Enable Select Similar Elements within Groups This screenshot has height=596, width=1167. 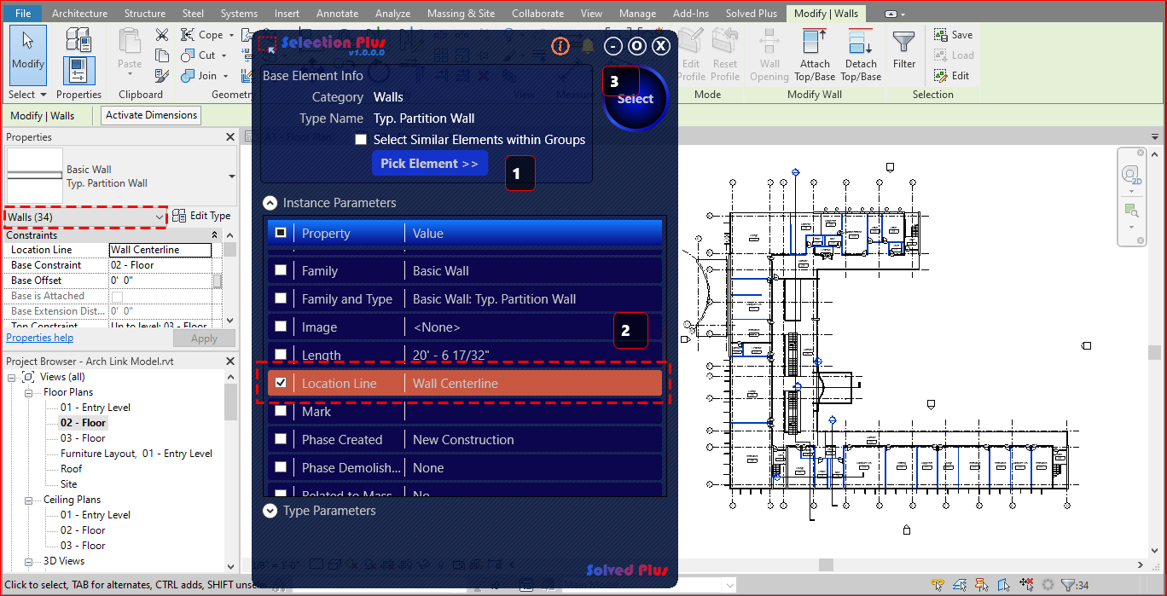coord(361,139)
